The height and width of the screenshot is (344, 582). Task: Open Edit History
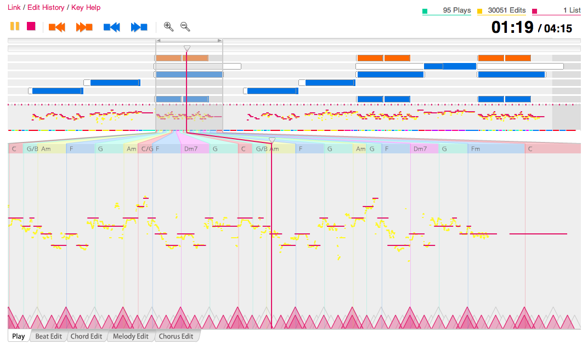[x=46, y=8]
